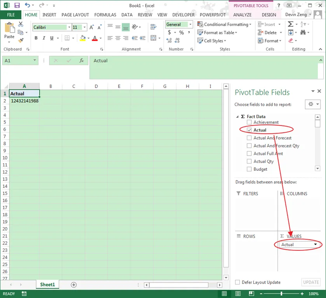
Task: Open the Actual value field dropdown in VALUES
Action: (316, 244)
